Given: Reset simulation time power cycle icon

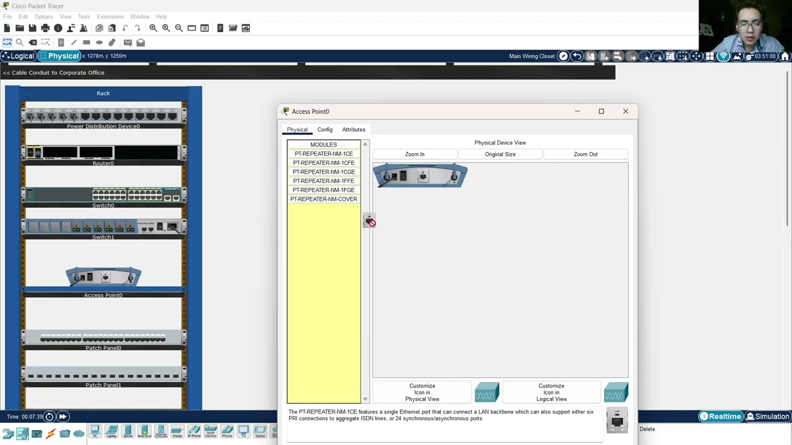Looking at the screenshot, I should (49, 417).
